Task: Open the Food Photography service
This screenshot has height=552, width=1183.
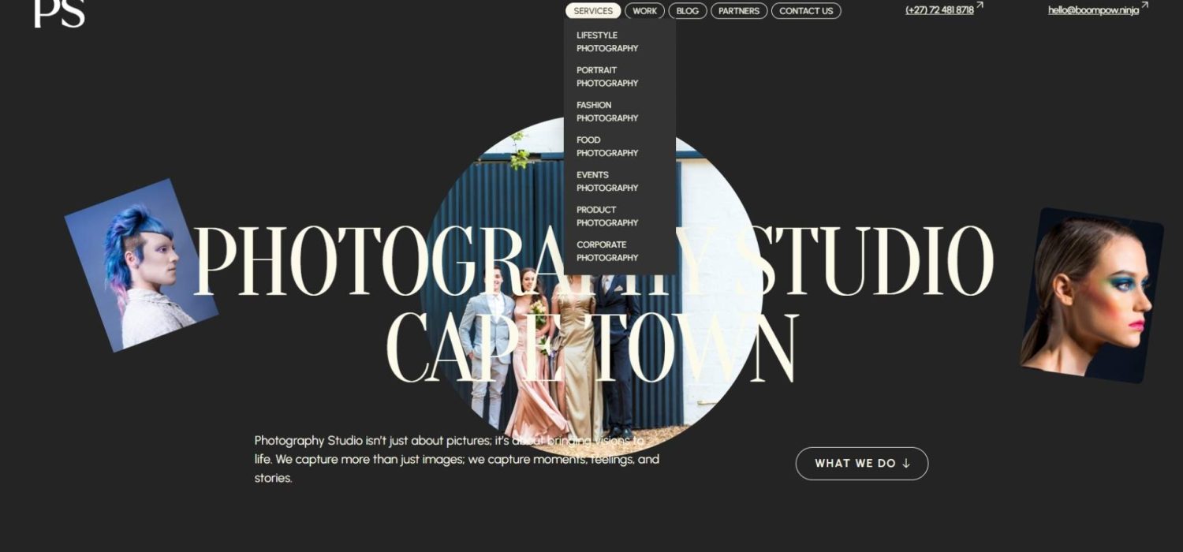Action: pyautogui.click(x=606, y=146)
